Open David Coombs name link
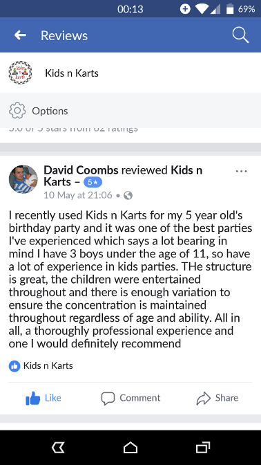261x465 pixels. pos(81,170)
